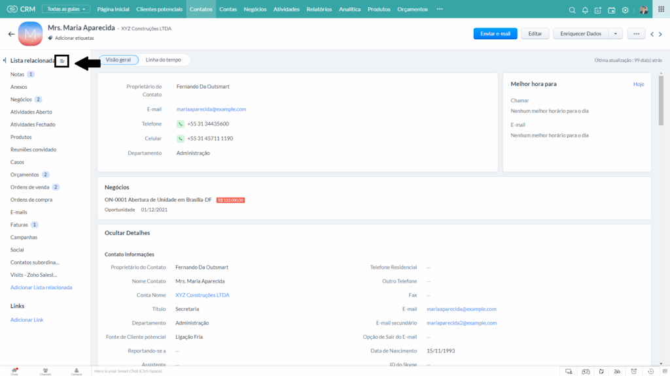The height and width of the screenshot is (376, 670).
Task: Click the Enviar e-mail button
Action: point(495,34)
